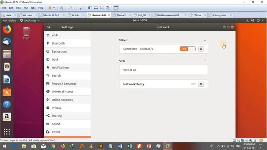Switch to the Pfsense2 VM tab
Viewport: 267px width, 150px height.
click(x=121, y=15)
